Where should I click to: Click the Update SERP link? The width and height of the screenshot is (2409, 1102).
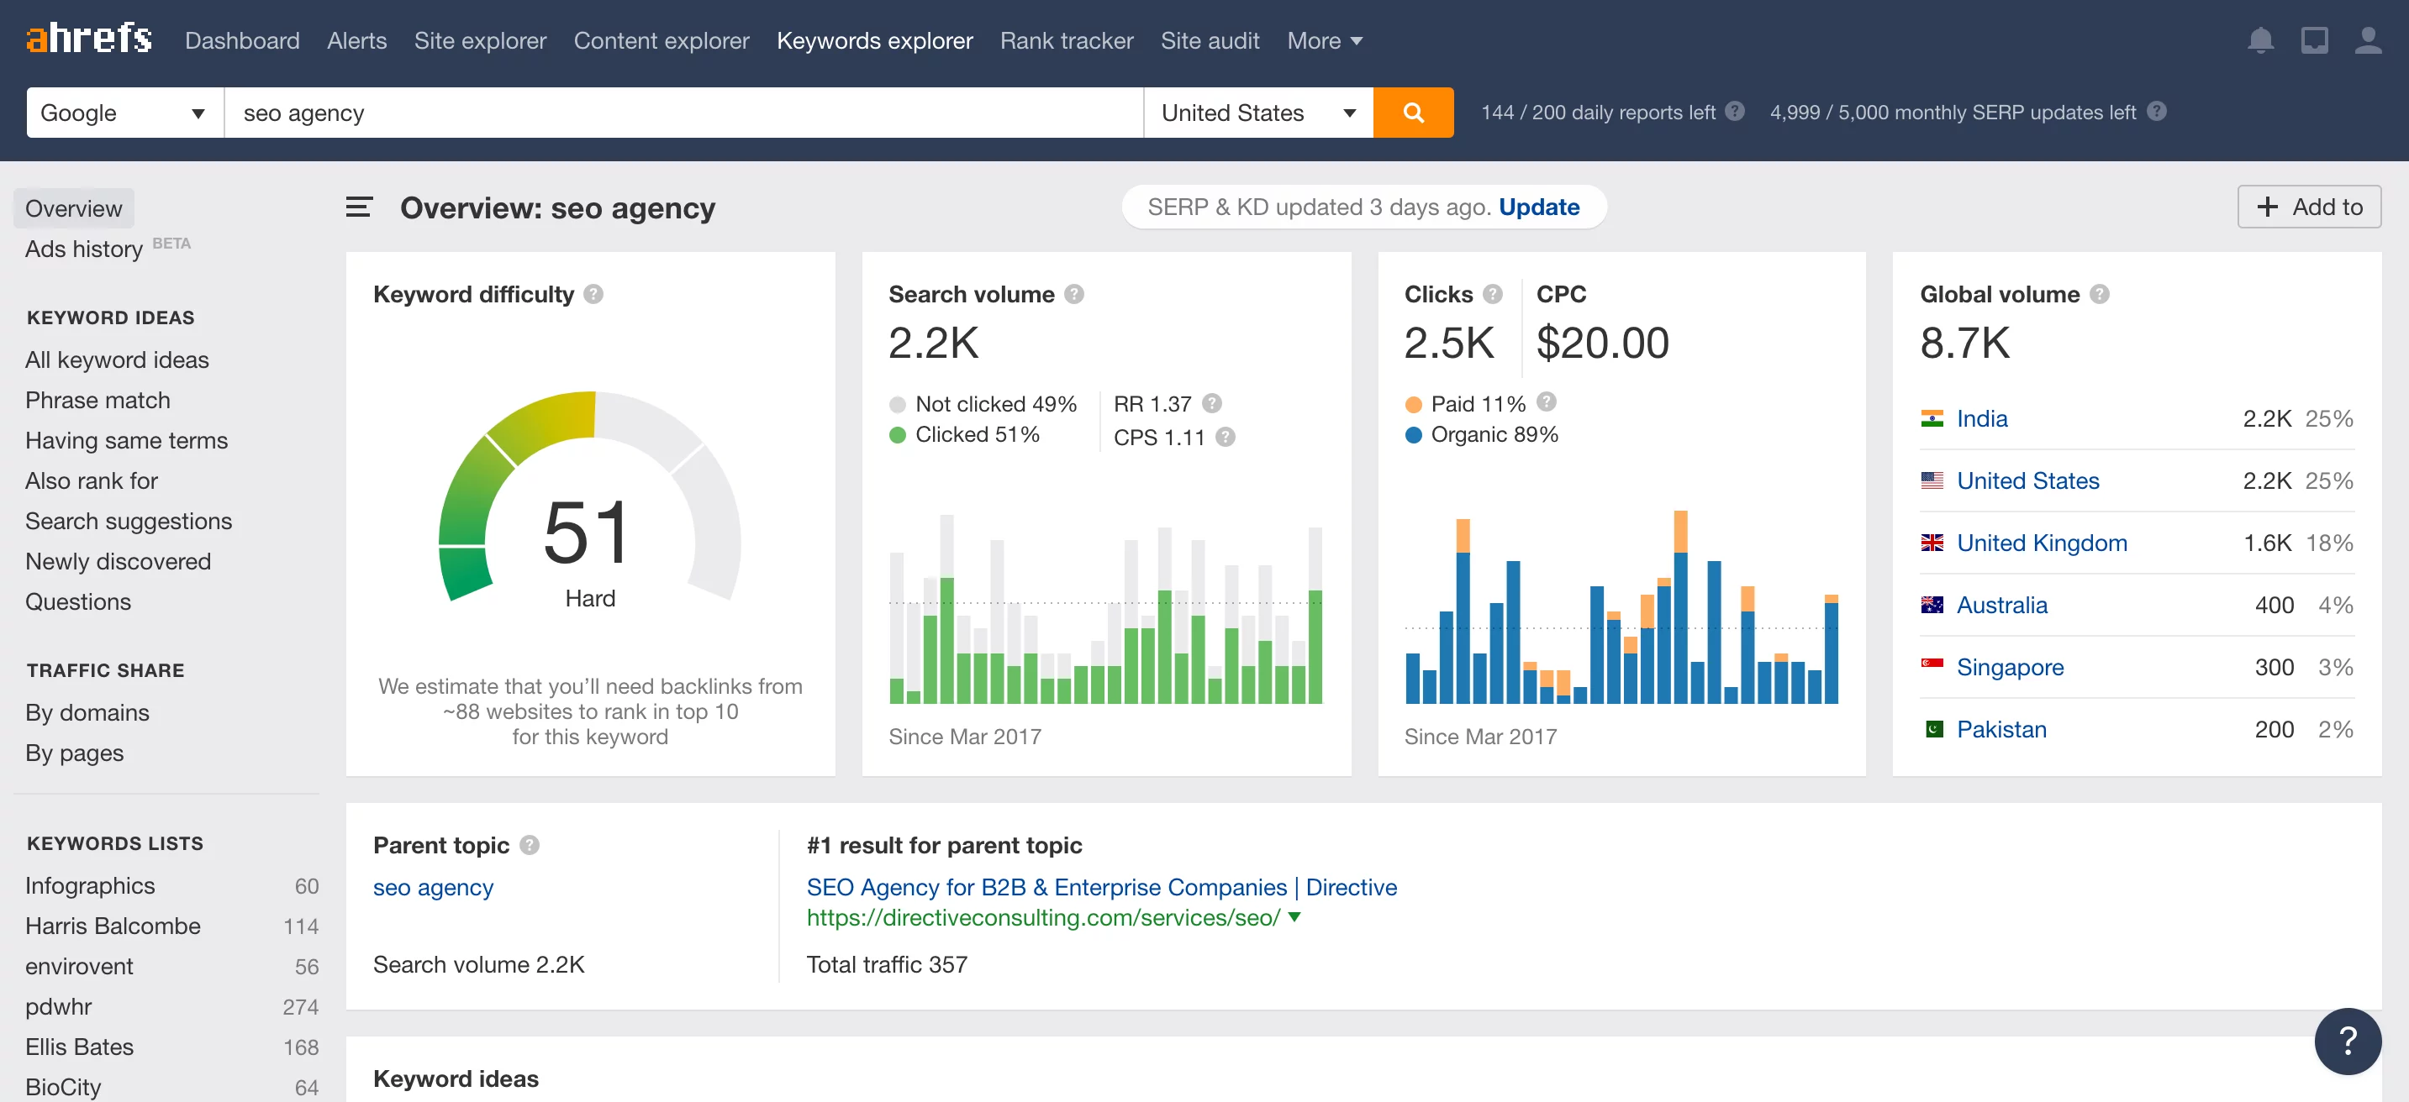click(1538, 207)
